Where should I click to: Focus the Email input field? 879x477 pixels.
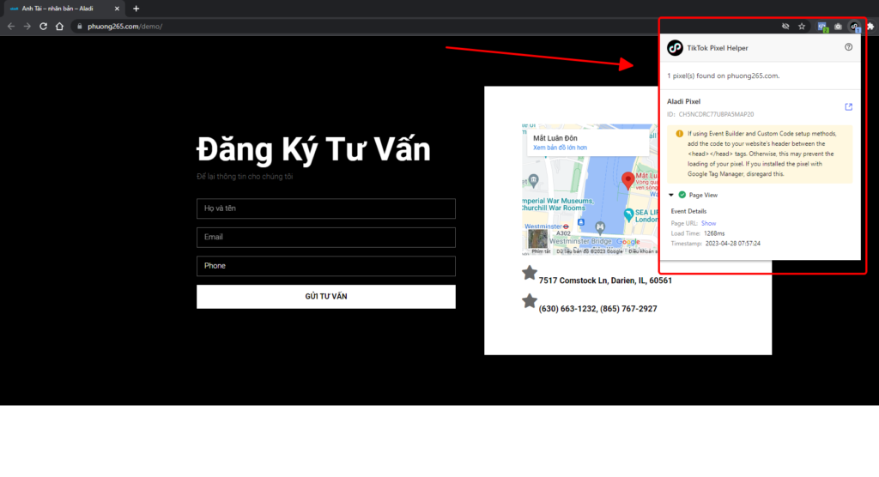click(325, 237)
